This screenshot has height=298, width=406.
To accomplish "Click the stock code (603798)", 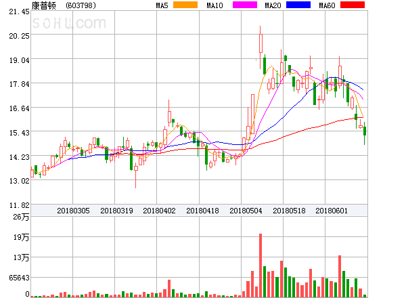I will (81, 5).
